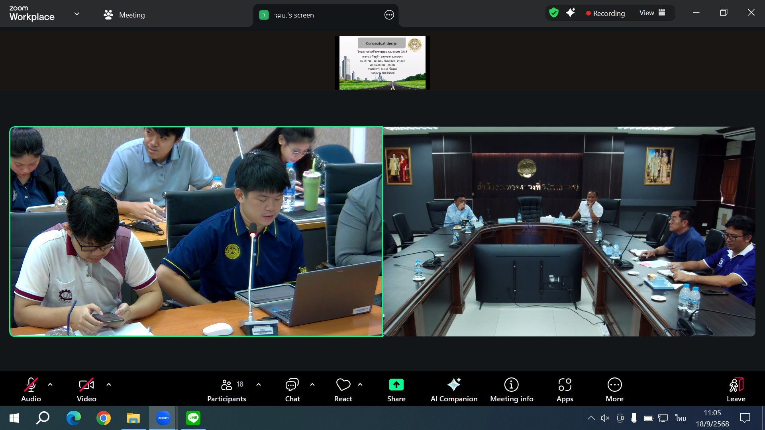Click the View layout button
This screenshot has width=765, height=430.
[652, 13]
